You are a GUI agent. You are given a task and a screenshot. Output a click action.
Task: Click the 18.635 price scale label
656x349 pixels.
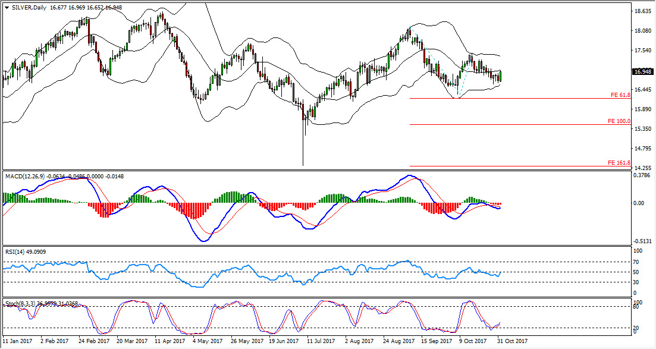[643, 11]
